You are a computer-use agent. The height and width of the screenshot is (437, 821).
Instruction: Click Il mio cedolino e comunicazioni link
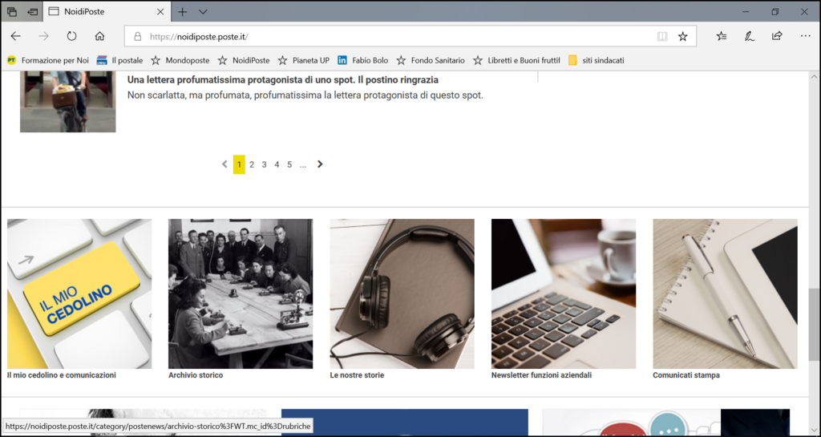click(62, 375)
